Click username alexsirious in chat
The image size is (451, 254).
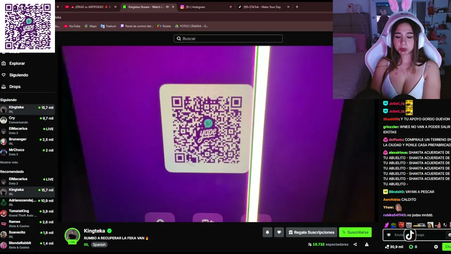(x=398, y=152)
